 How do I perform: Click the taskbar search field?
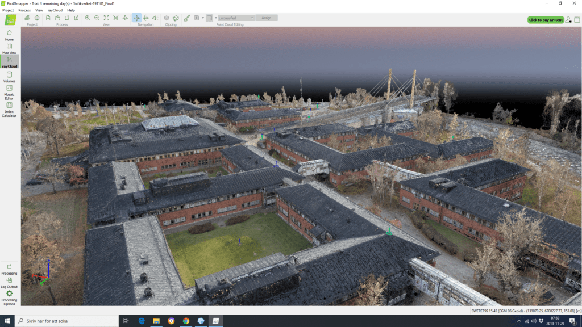(67, 321)
